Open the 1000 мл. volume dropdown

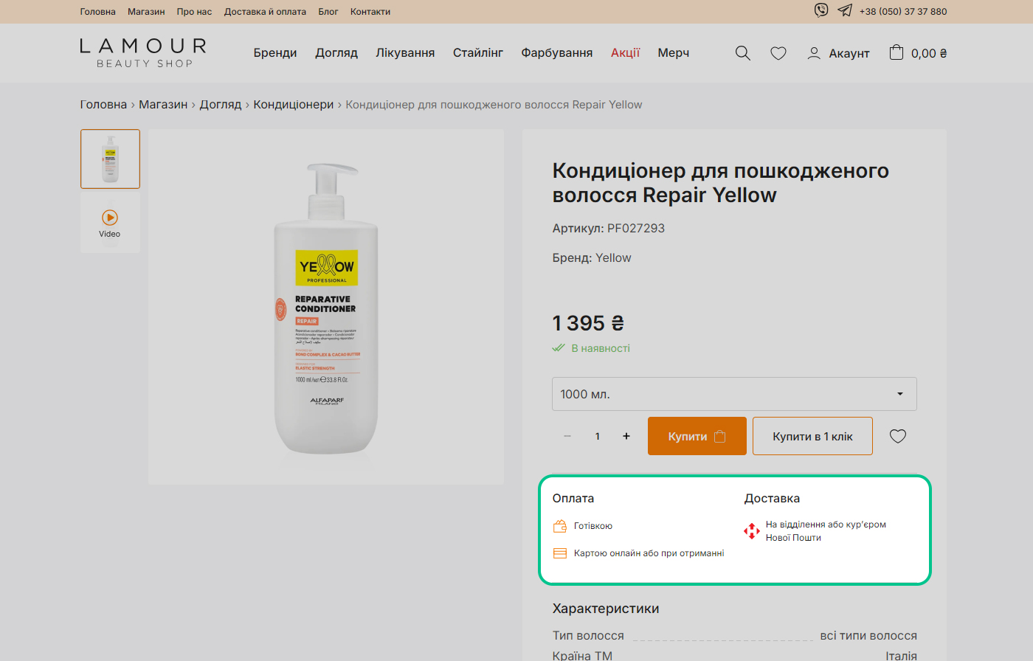pyautogui.click(x=734, y=394)
